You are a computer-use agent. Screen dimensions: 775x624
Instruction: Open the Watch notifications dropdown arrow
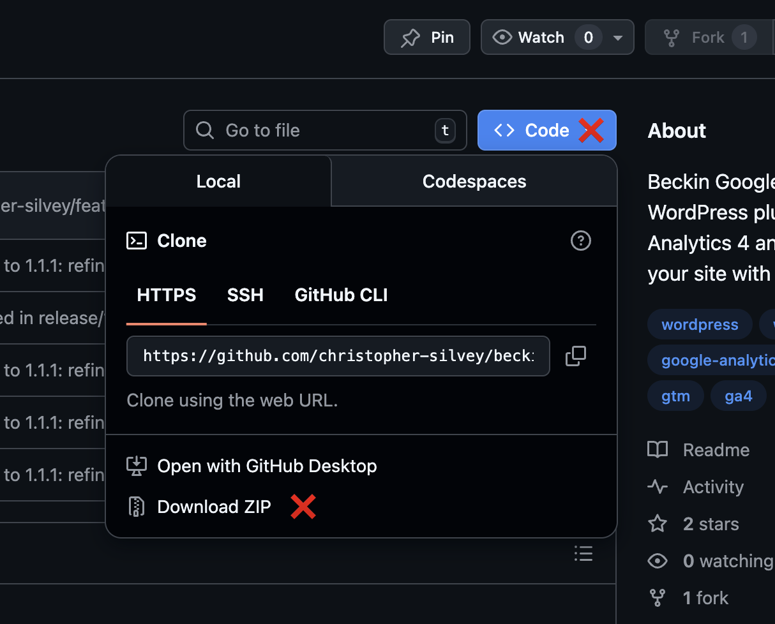(x=617, y=38)
